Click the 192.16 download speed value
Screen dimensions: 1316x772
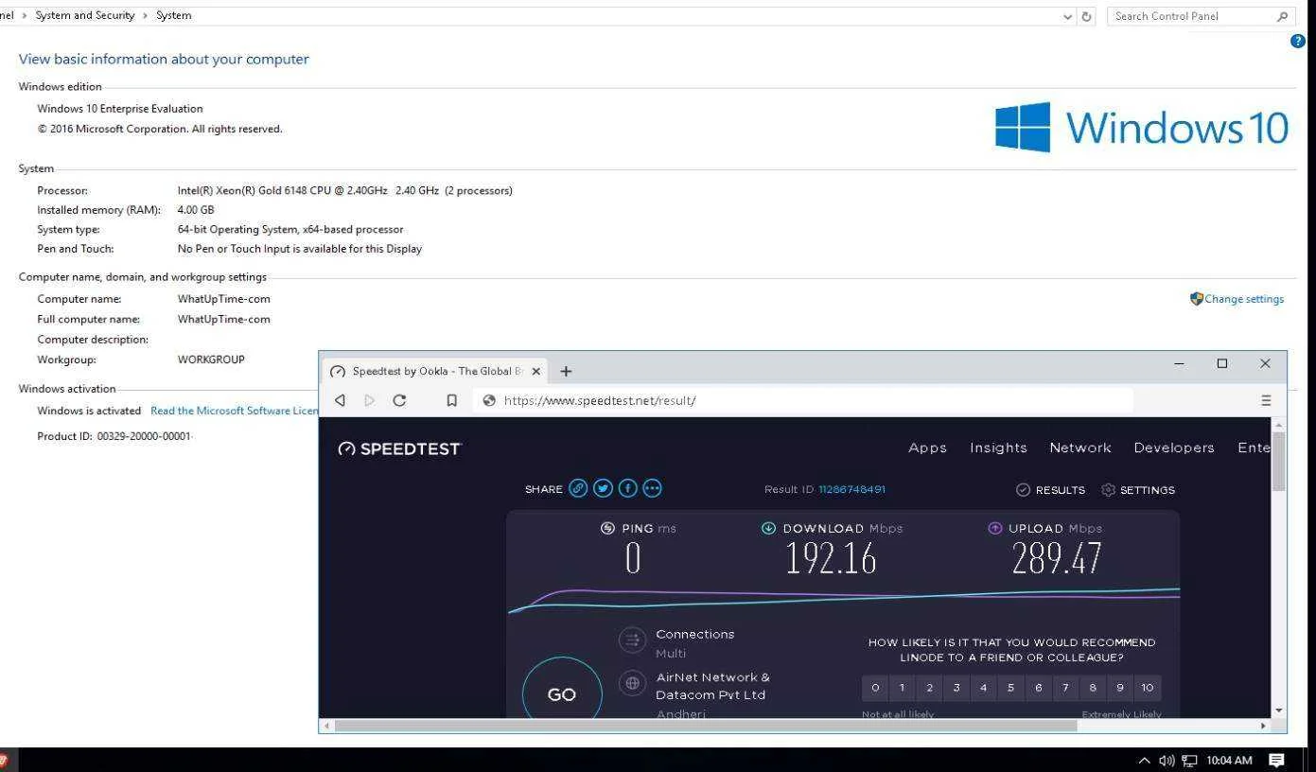click(x=831, y=558)
